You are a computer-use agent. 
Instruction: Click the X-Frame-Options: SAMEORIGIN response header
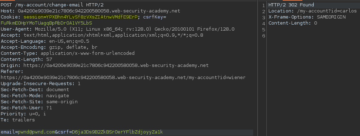pos(307,17)
